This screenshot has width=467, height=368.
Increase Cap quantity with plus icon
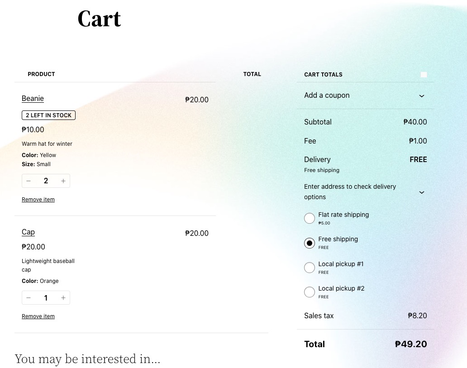point(63,298)
